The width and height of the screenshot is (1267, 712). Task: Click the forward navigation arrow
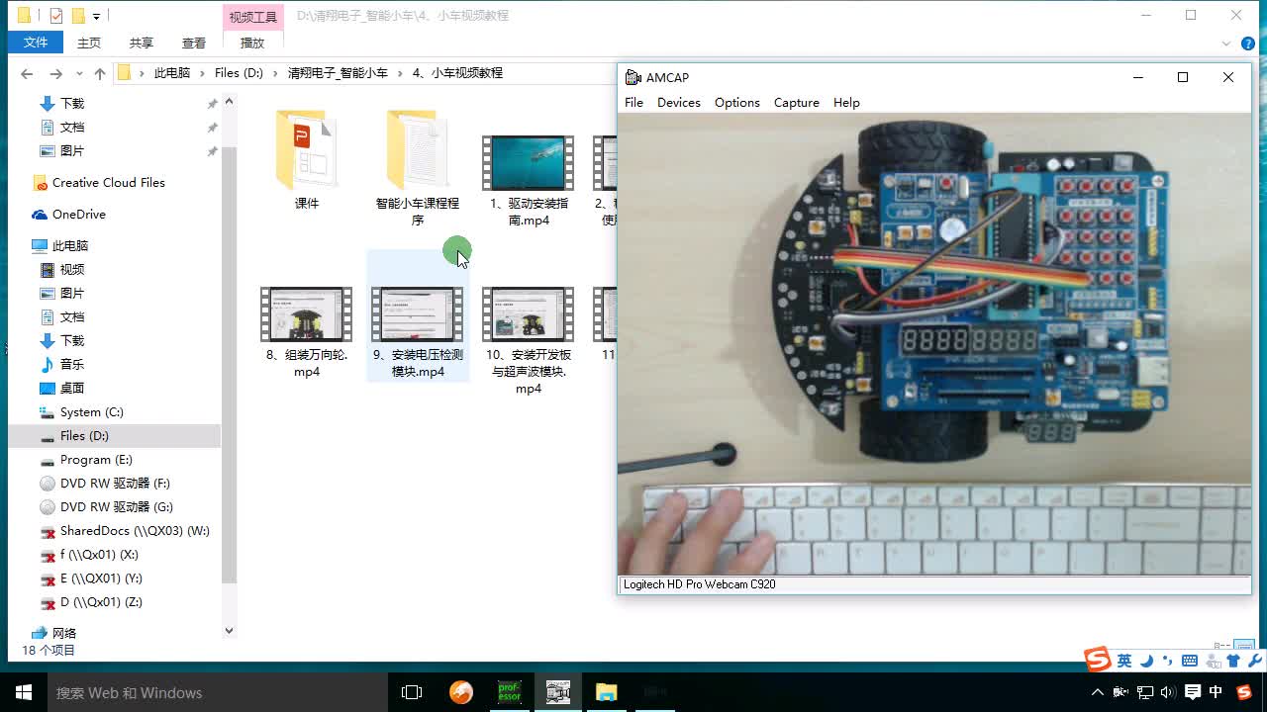[x=55, y=73]
